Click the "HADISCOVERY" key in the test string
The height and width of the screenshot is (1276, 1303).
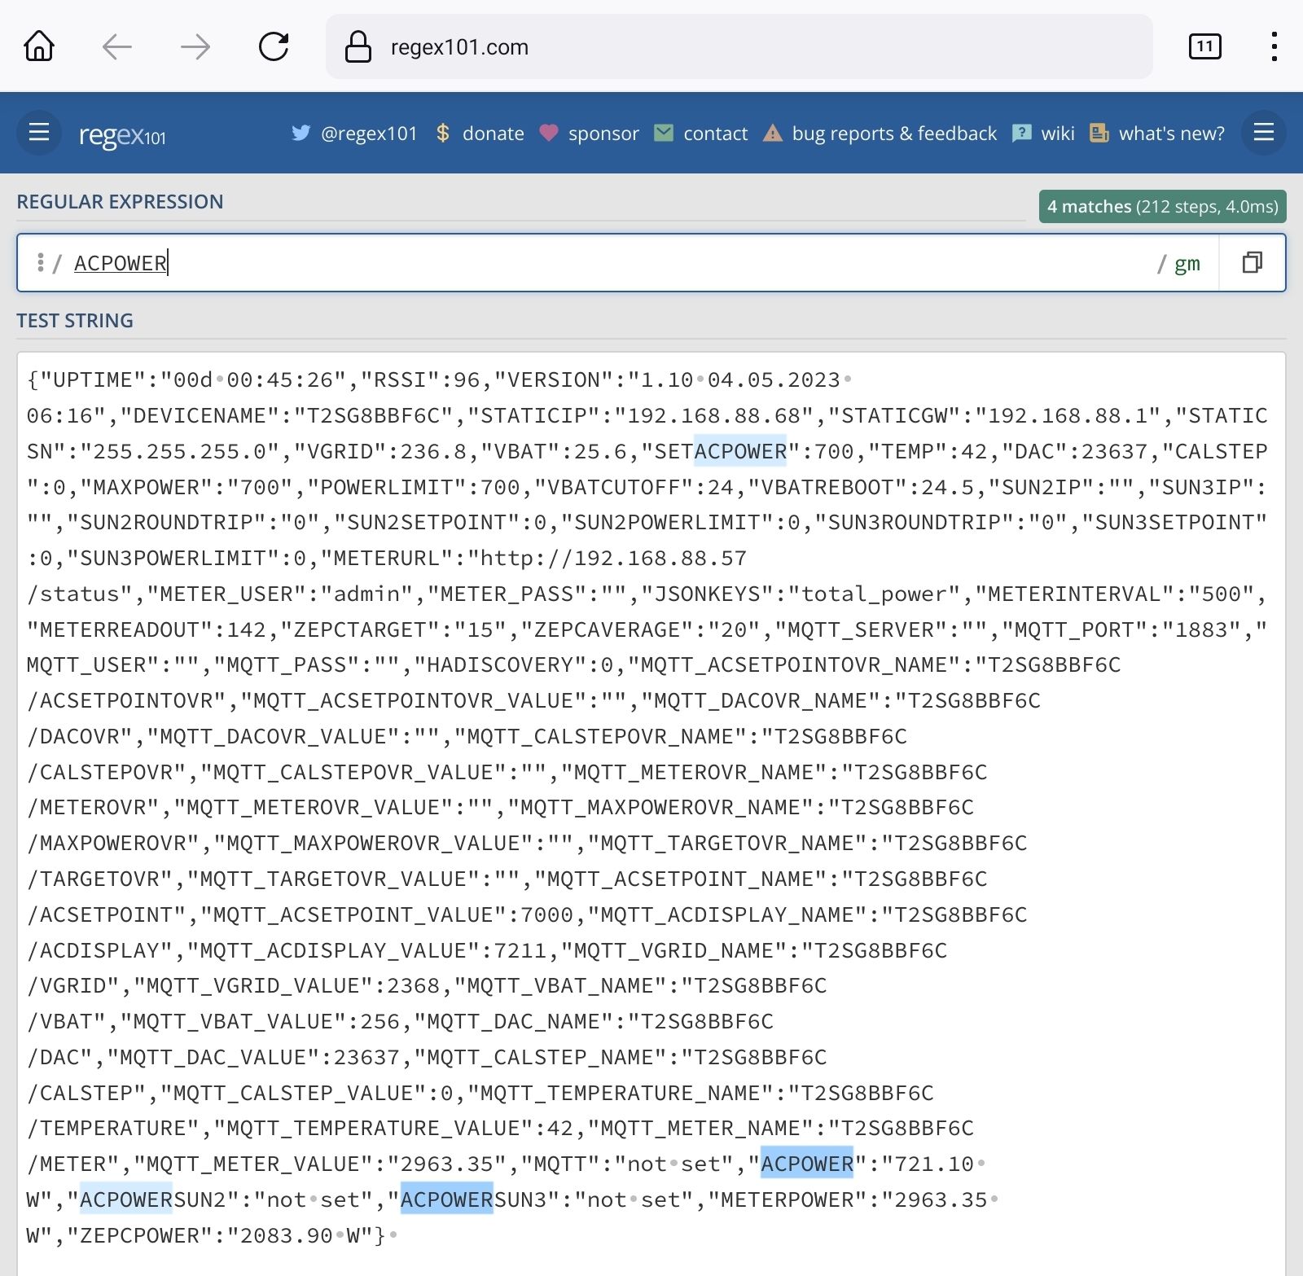point(507,665)
